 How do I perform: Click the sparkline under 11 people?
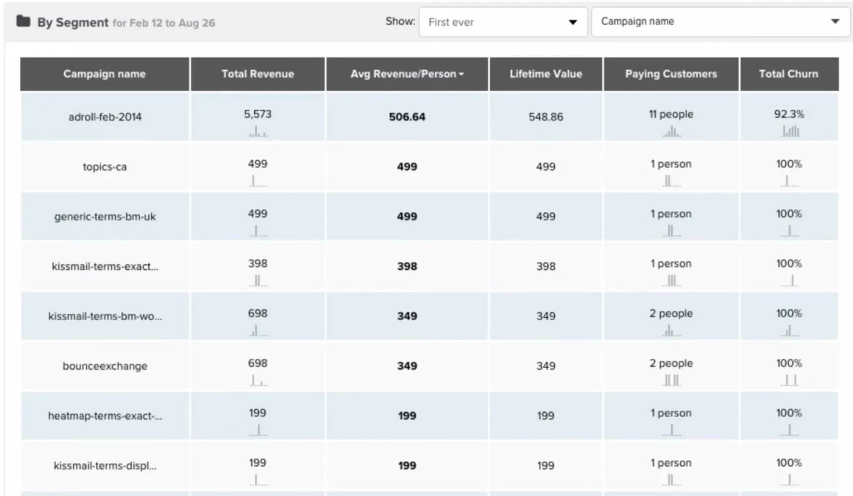(671, 132)
